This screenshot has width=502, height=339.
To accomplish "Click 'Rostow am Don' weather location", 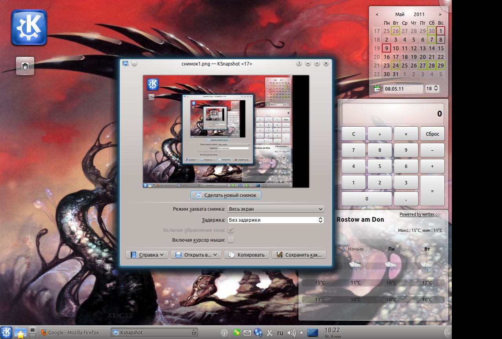I will [360, 219].
